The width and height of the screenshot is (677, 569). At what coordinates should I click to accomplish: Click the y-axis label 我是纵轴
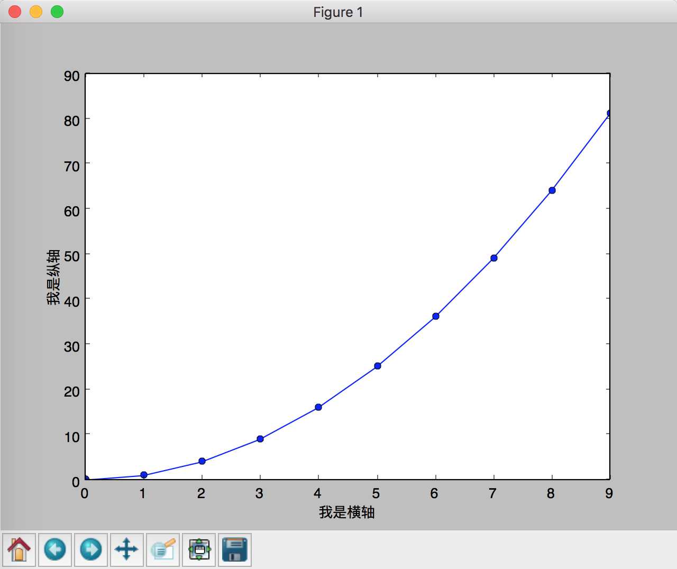pos(53,277)
